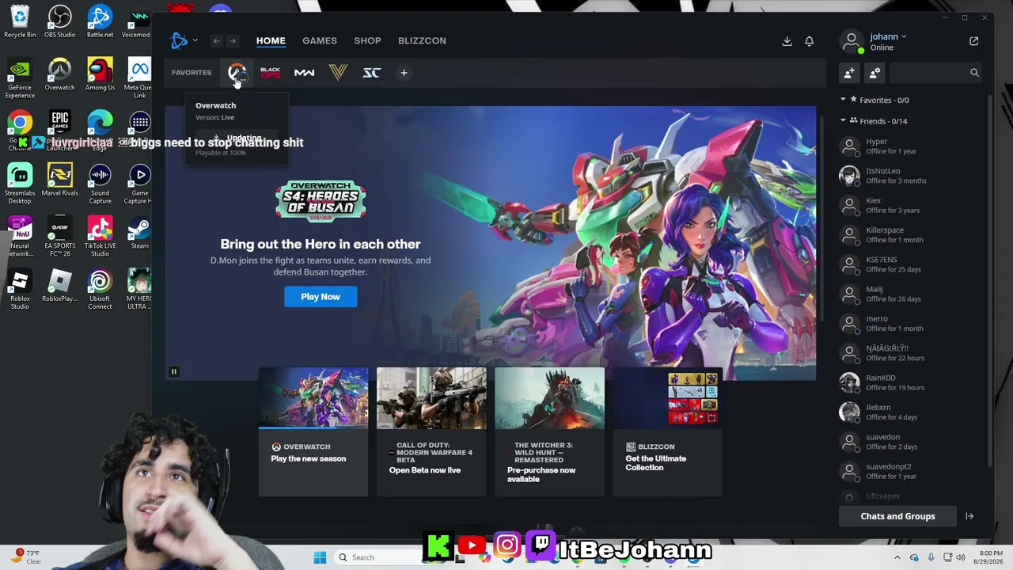This screenshot has height=570, width=1013.
Task: Open the Battle.net logo menu
Action: (182, 40)
